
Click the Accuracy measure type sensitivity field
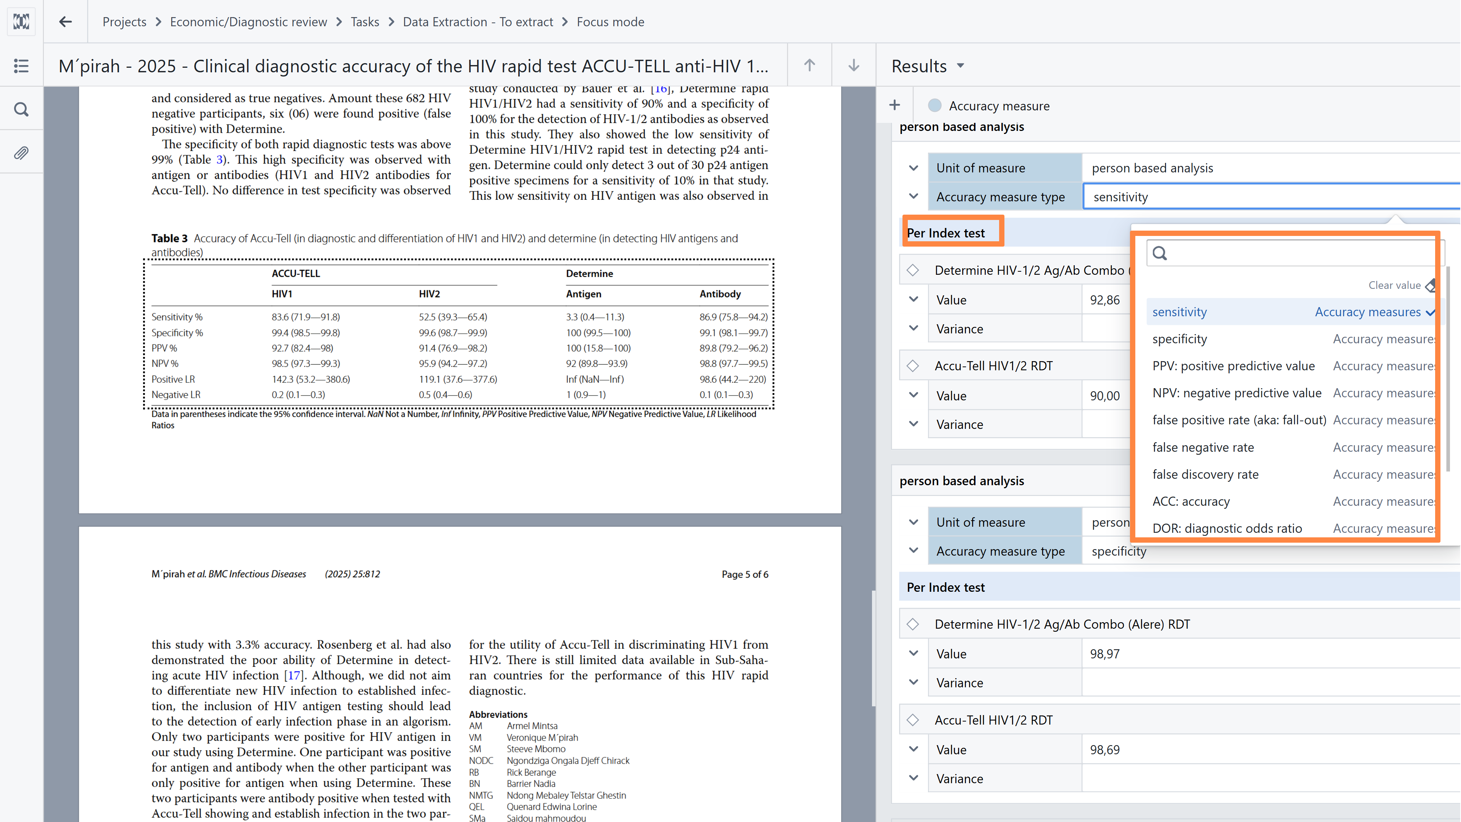pyautogui.click(x=1272, y=196)
